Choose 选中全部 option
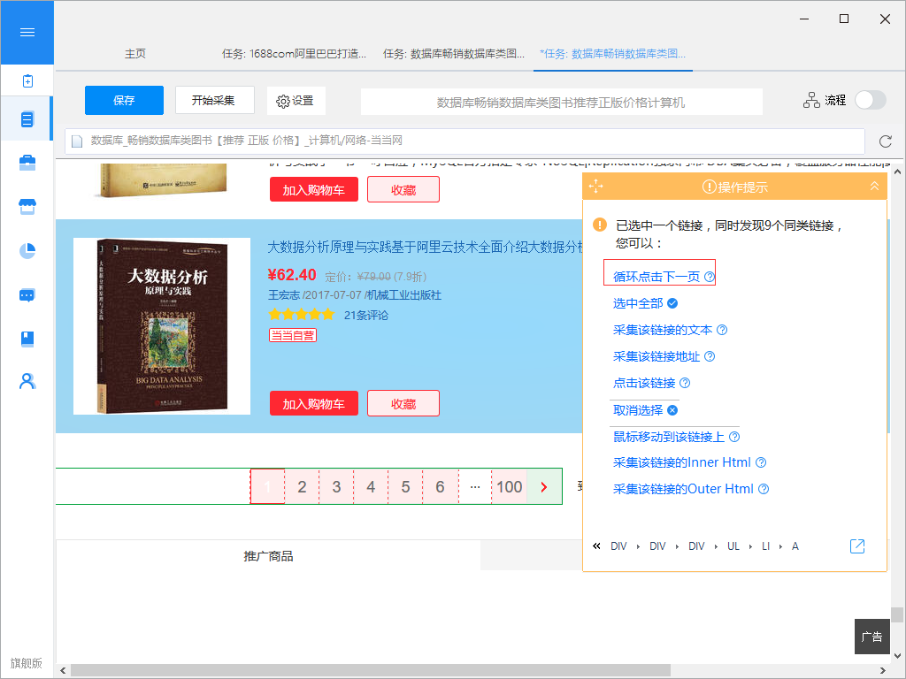906x679 pixels. [638, 303]
